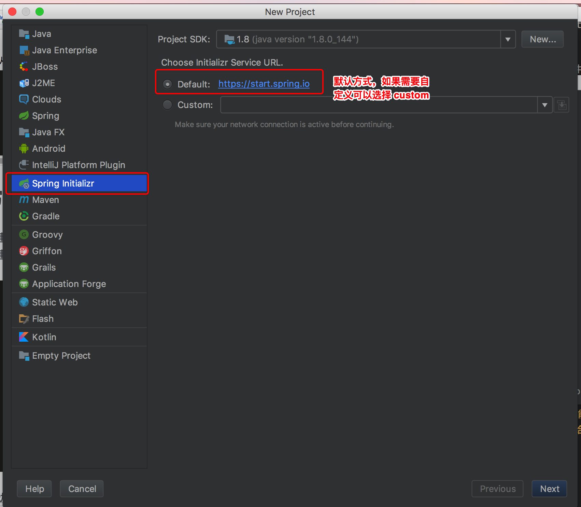Click the red close window button
This screenshot has width=581, height=507.
pyautogui.click(x=12, y=12)
